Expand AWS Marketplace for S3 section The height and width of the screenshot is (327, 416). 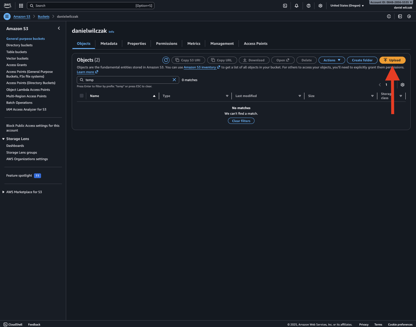pyautogui.click(x=4, y=192)
